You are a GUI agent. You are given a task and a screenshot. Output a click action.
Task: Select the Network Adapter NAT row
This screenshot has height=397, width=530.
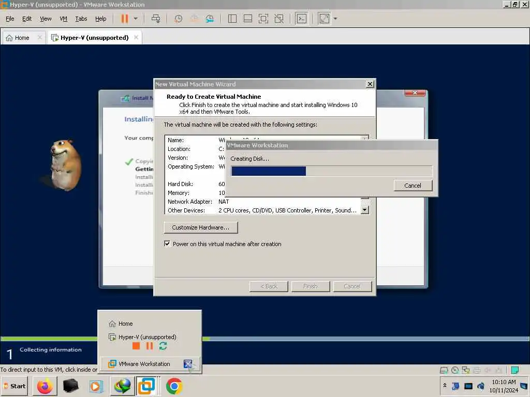point(263,202)
